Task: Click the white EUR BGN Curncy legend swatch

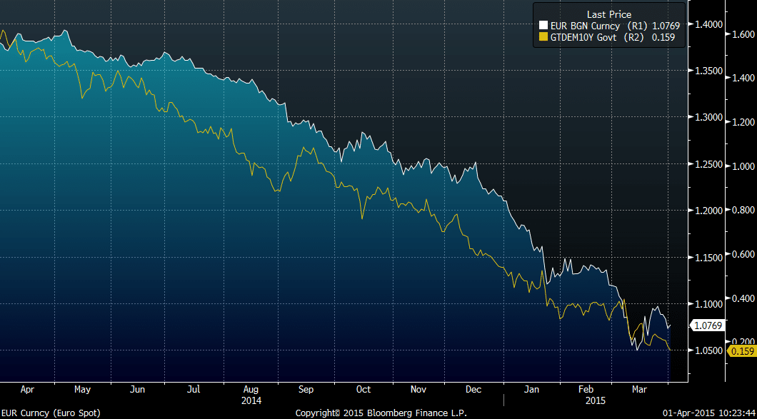Action: (542, 26)
